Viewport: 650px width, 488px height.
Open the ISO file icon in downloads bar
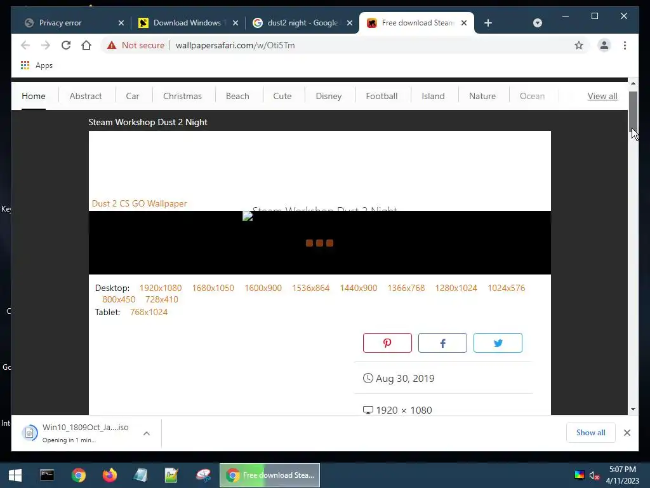tap(29, 433)
